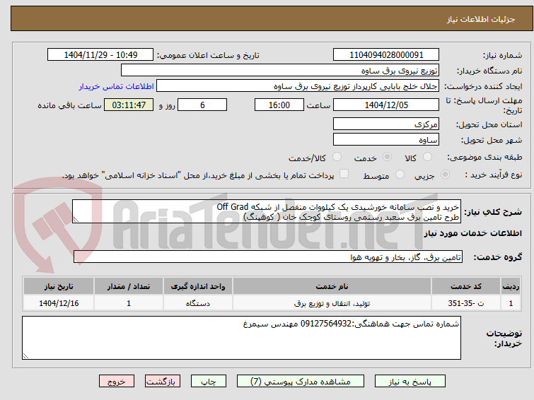Click the remaining time field 03:11:47
534x400 pixels.
pyautogui.click(x=129, y=105)
